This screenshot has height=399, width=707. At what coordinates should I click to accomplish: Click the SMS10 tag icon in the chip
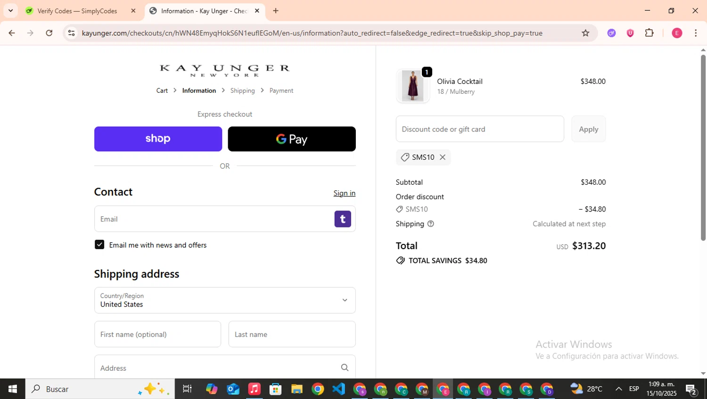(x=405, y=157)
